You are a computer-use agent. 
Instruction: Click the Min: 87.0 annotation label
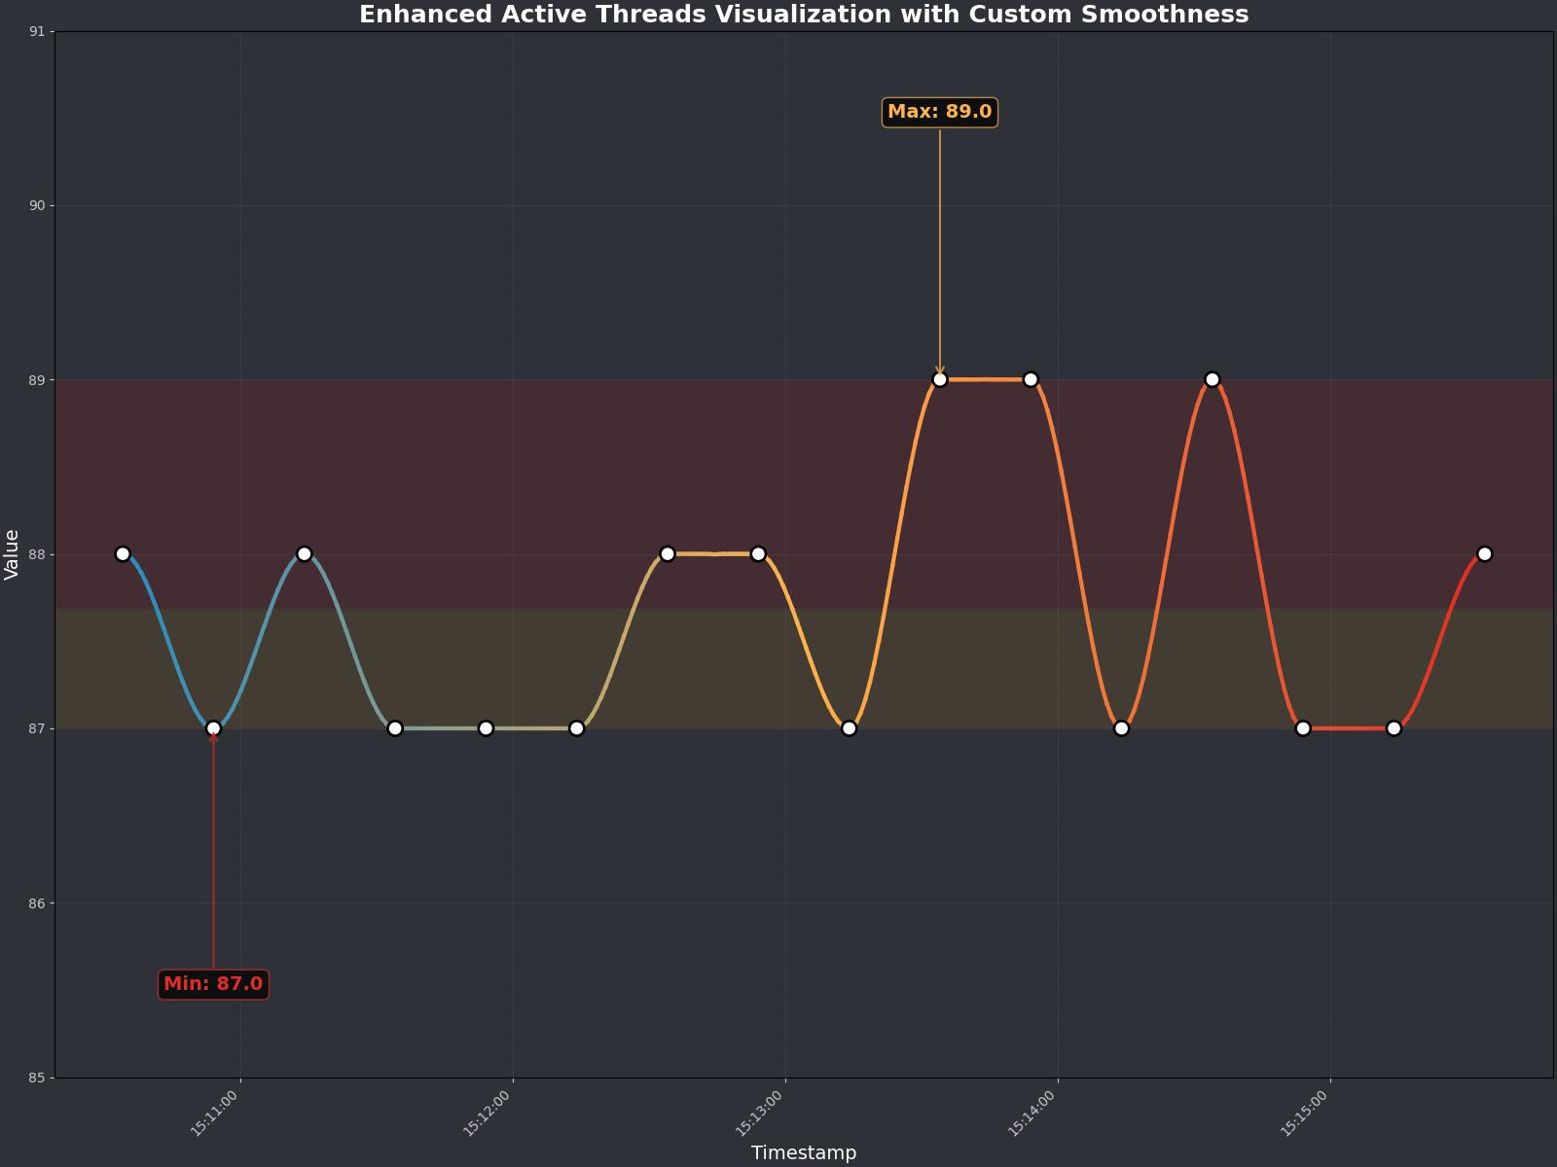tap(213, 984)
